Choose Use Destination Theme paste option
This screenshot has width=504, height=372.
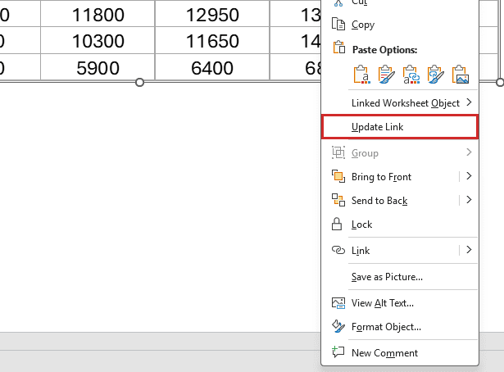(362, 75)
